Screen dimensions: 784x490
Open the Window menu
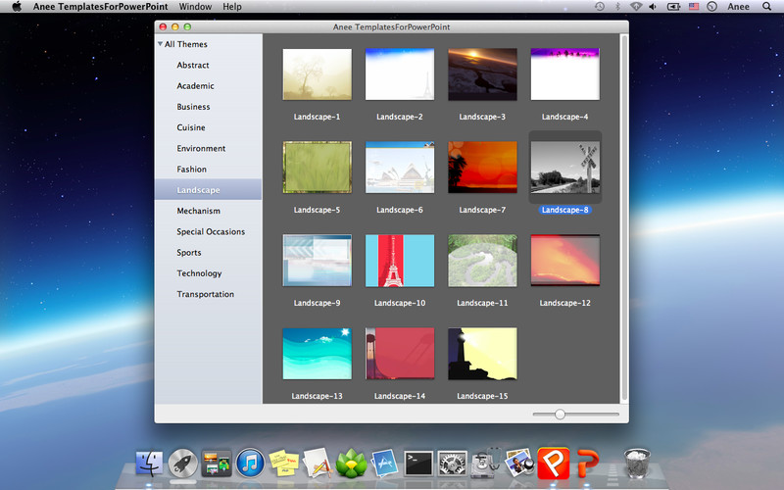pyautogui.click(x=195, y=7)
